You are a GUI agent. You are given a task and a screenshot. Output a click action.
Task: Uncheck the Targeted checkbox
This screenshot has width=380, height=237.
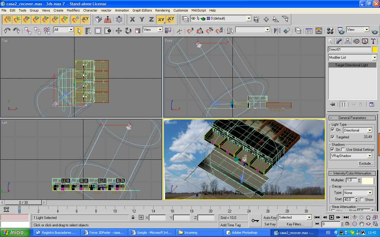point(333,137)
